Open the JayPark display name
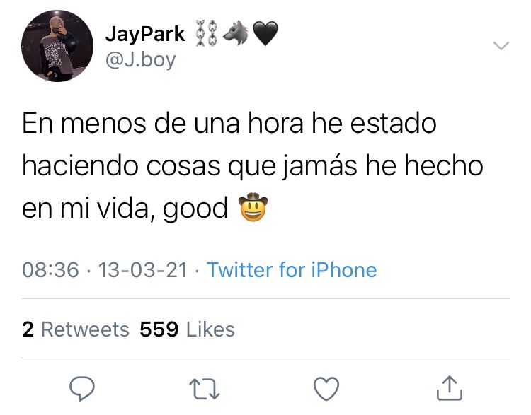The image size is (531, 415). 145,34
